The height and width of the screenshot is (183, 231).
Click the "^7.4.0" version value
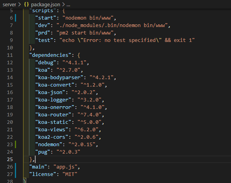coord(89,115)
